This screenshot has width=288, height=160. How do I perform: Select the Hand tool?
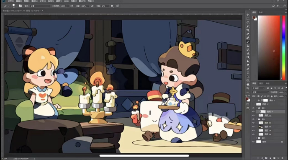pos(248,84)
